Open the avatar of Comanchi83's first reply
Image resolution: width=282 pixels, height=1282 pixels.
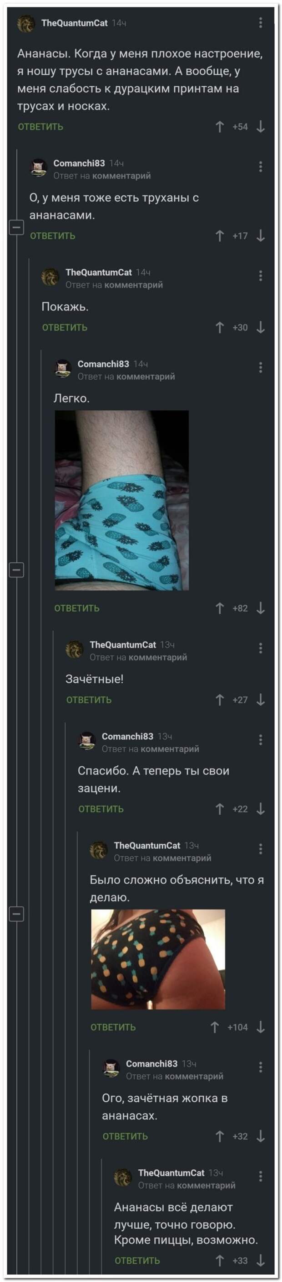(x=39, y=167)
